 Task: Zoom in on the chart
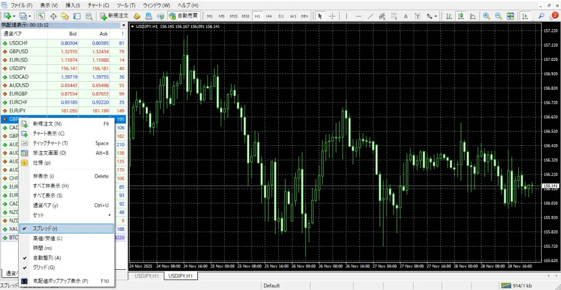click(487, 16)
